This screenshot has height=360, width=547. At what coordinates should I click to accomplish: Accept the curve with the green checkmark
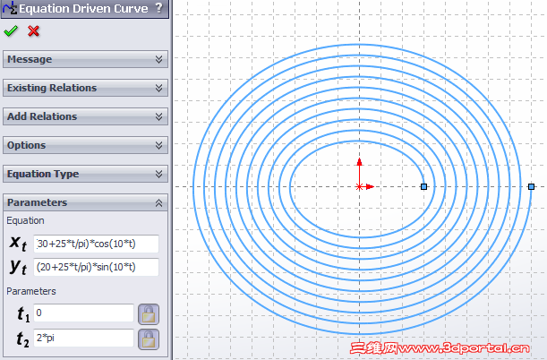pyautogui.click(x=11, y=31)
